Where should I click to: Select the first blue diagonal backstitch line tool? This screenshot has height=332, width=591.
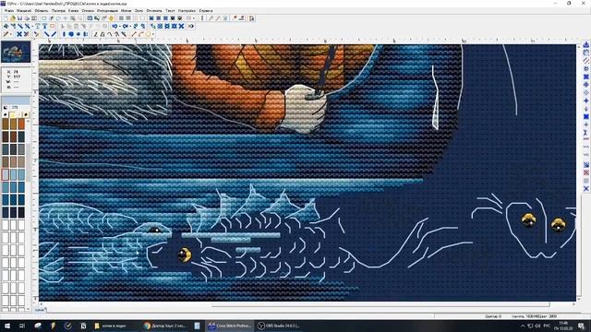click(46, 34)
